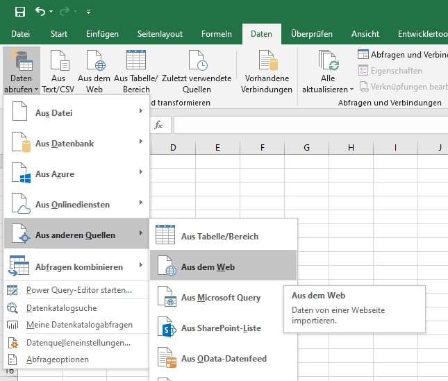
Task: Choose Aus dem Web in the submenu
Action: (224, 265)
